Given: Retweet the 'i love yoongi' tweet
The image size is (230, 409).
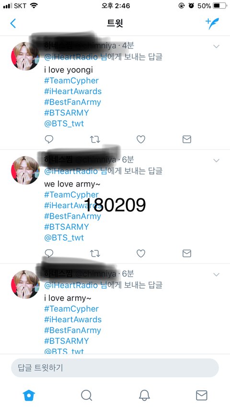Looking at the screenshot, I should 95,140.
